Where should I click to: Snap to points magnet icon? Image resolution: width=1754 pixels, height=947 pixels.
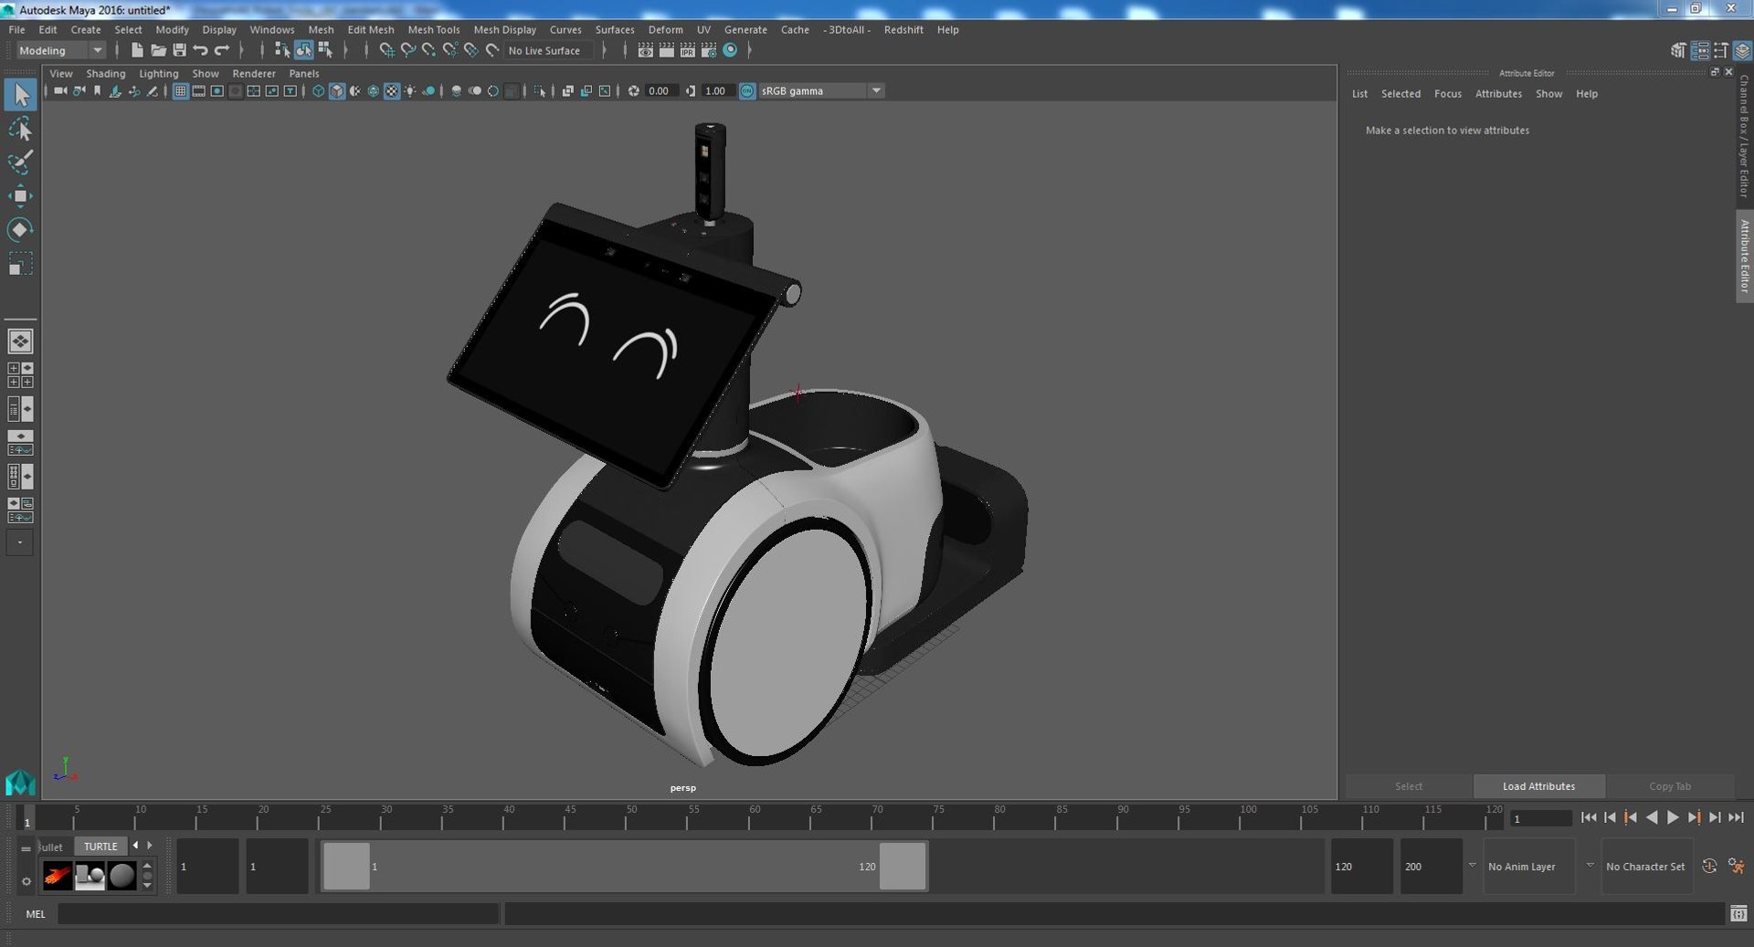[428, 50]
